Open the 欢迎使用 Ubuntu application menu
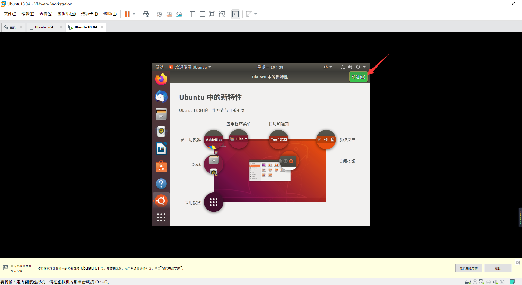 tap(190, 67)
